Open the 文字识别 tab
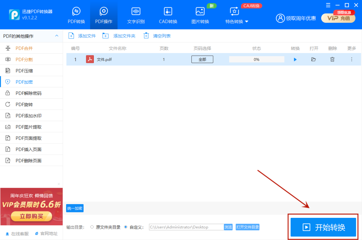The height and width of the screenshot is (240, 362). point(136,15)
